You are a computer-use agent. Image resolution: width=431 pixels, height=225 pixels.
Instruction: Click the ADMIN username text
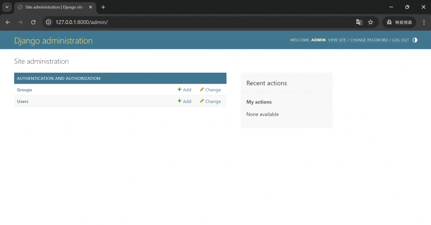coord(318,40)
